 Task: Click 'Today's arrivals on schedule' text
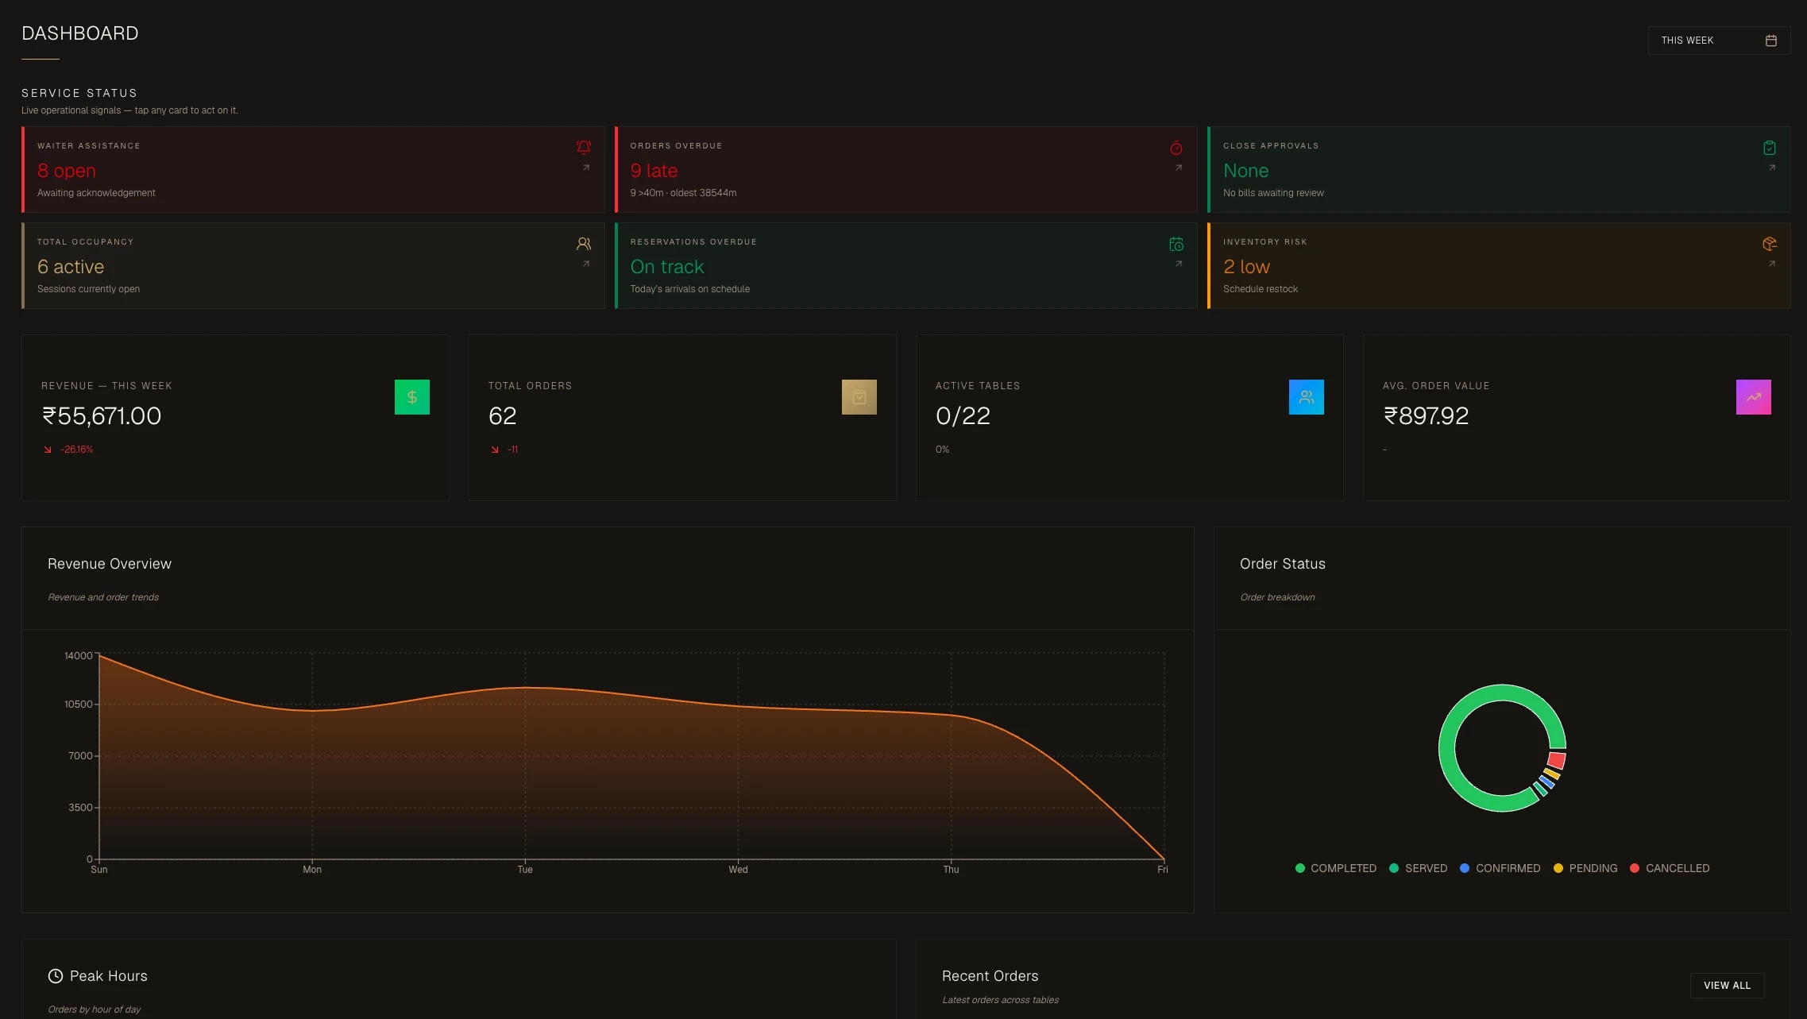tap(689, 289)
